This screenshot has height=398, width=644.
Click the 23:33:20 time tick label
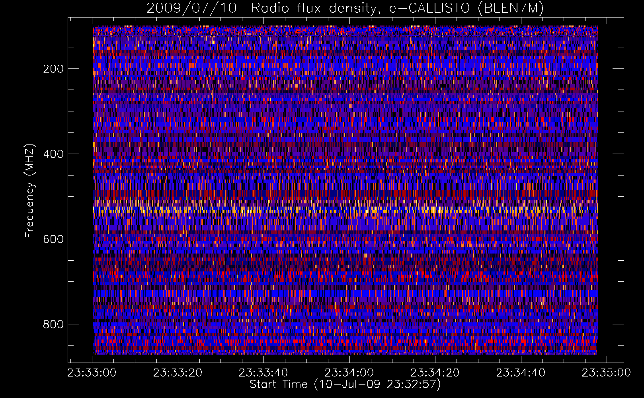click(x=178, y=373)
